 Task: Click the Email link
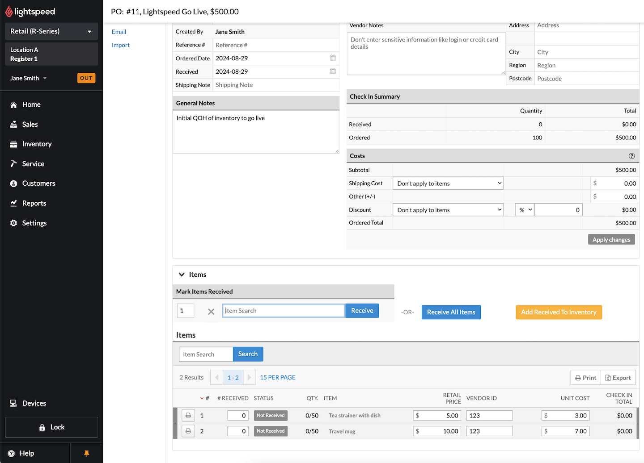(119, 32)
